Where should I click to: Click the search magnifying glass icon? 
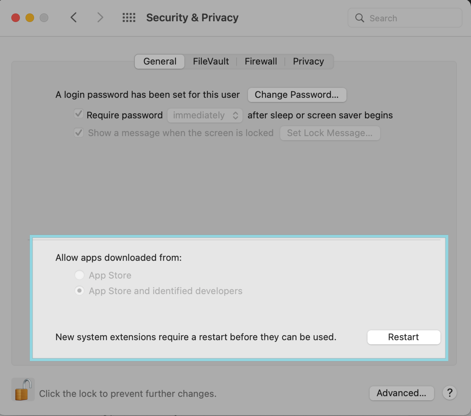(360, 18)
